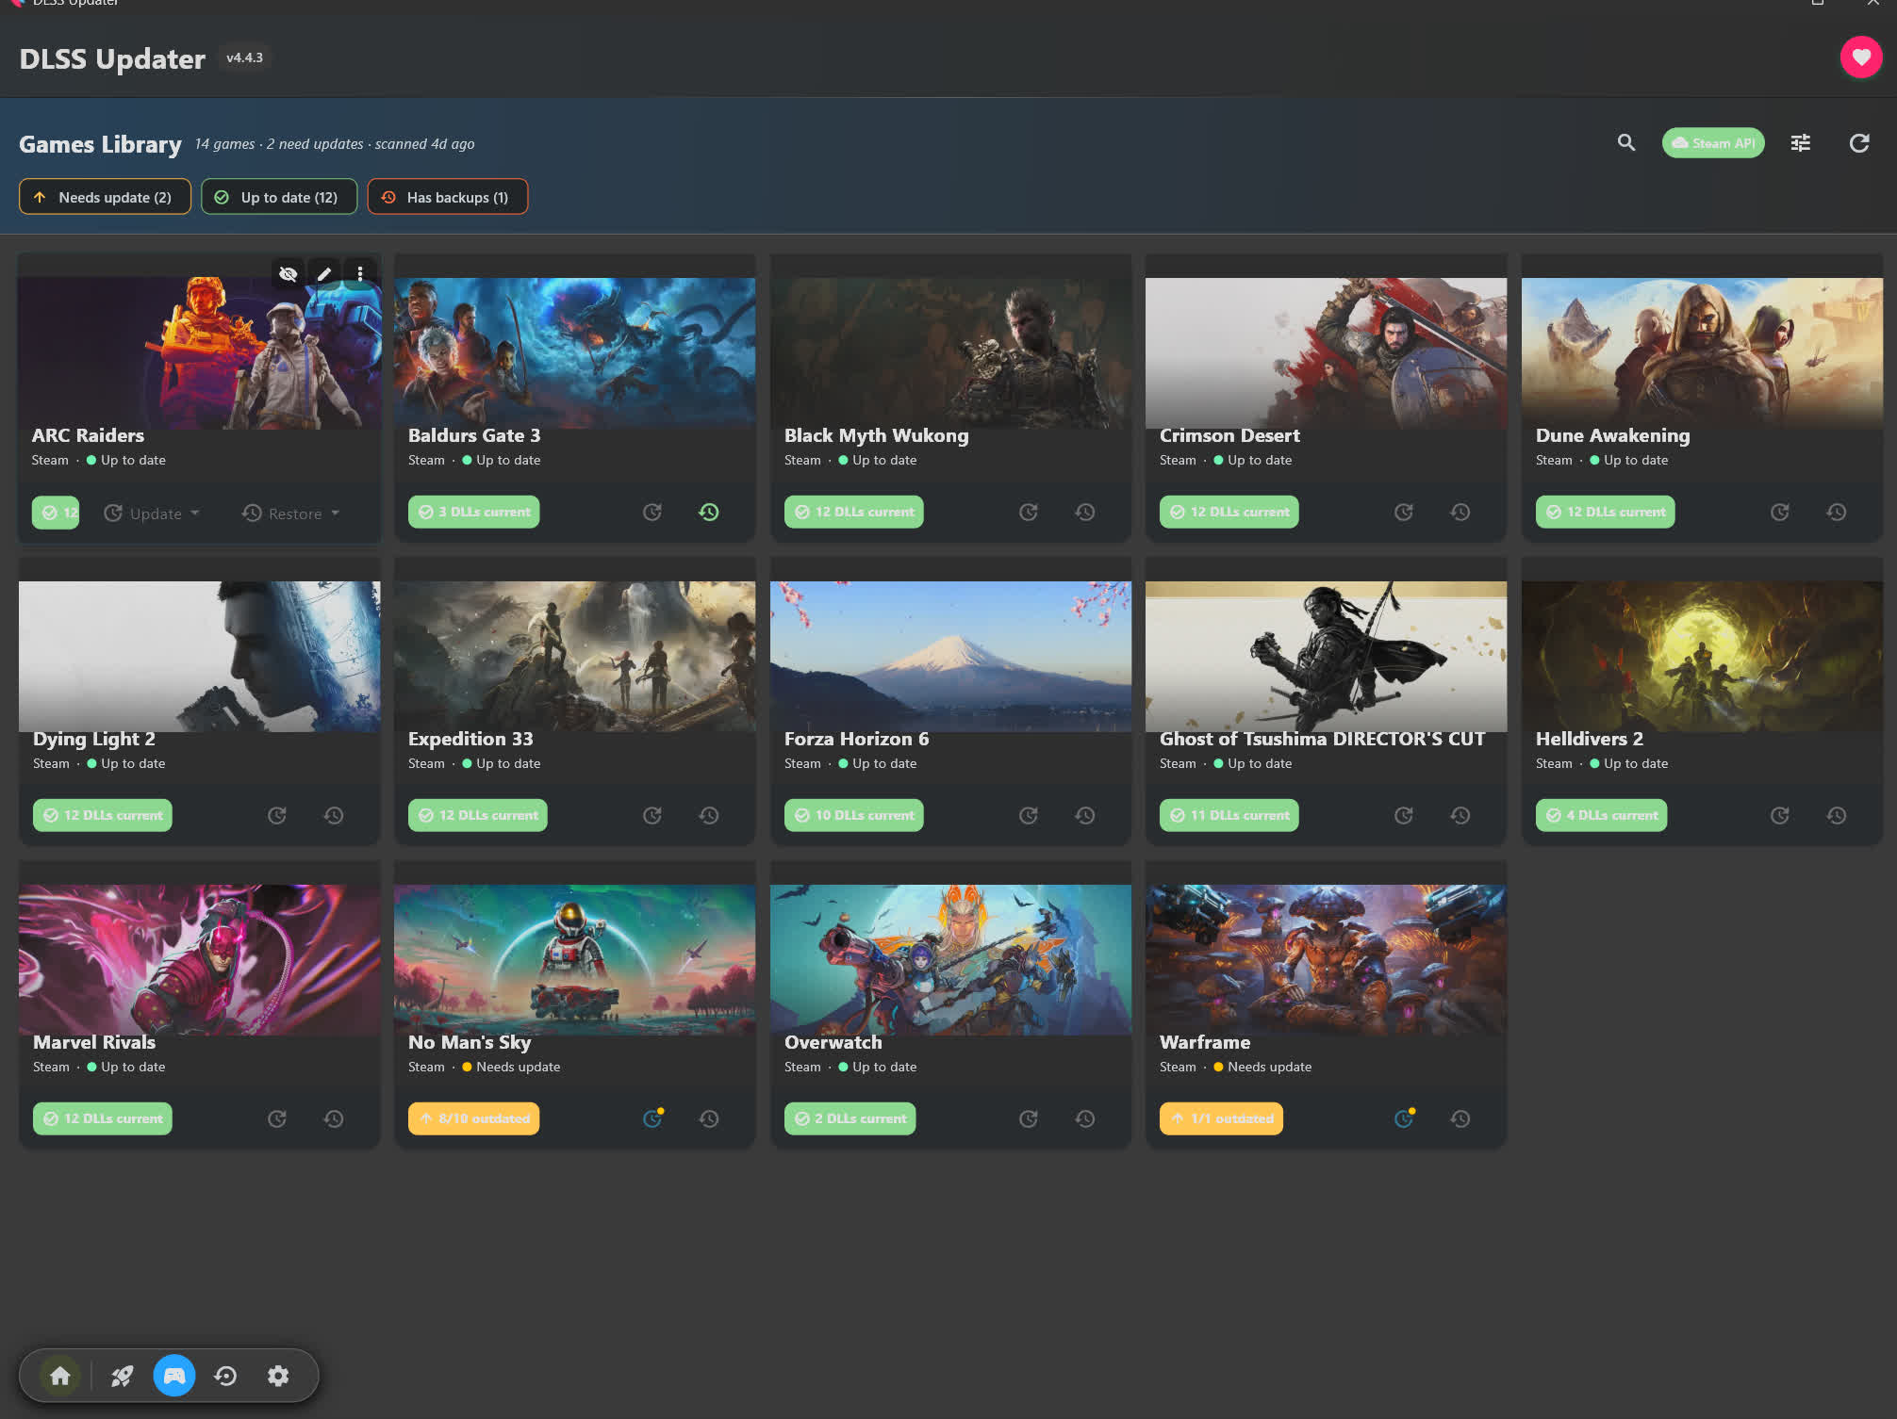Update No Man's Sky outdated DLLs icon
The width and height of the screenshot is (1897, 1419).
click(x=652, y=1119)
